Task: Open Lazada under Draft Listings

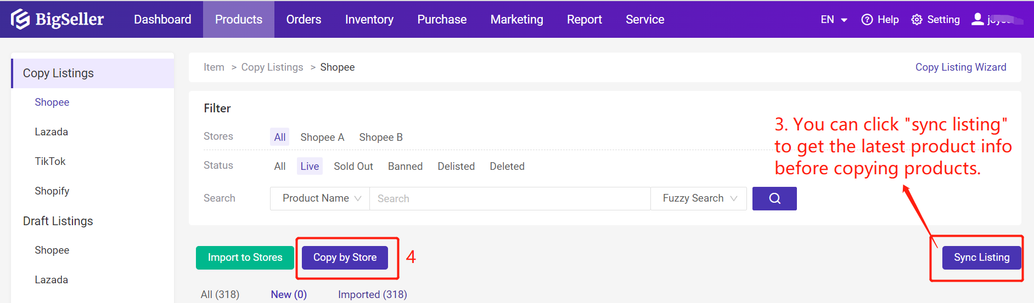Action: point(52,280)
